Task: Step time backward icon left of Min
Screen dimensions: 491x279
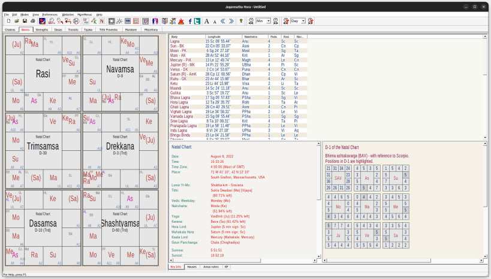Action: pyautogui.click(x=251, y=22)
